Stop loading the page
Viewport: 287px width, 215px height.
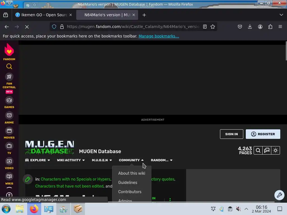click(27, 27)
